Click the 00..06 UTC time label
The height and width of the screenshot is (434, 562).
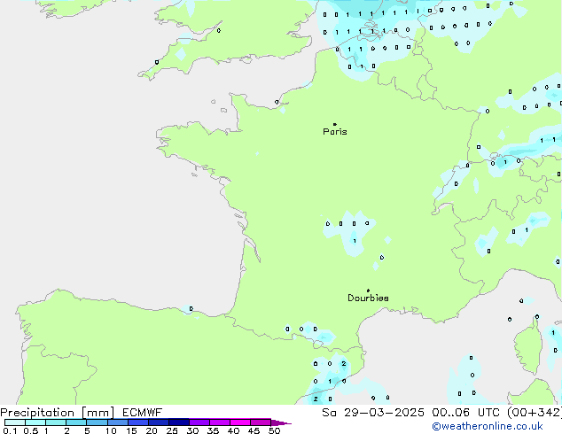click(465, 413)
